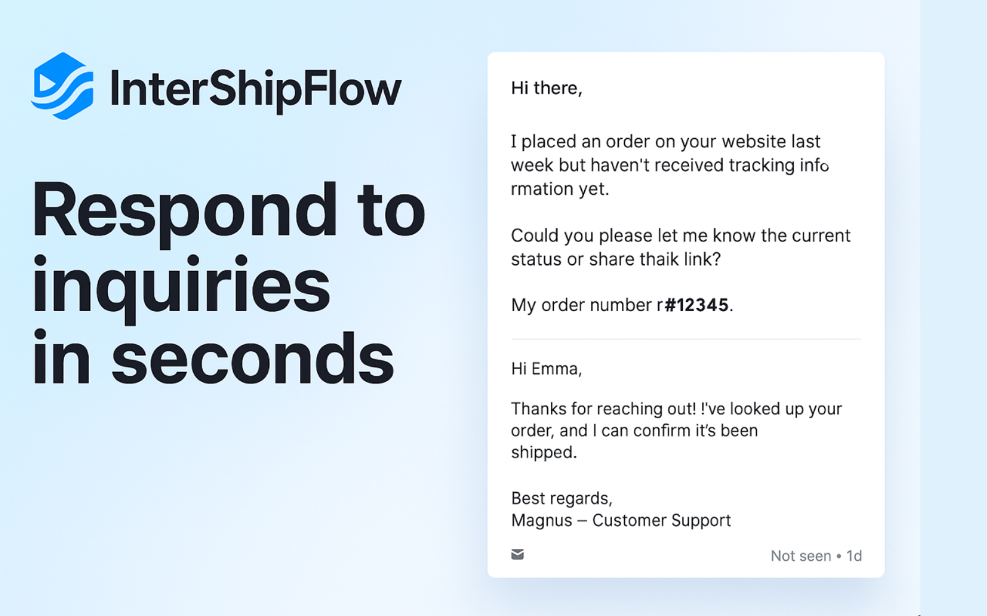Click the InterShipFlow hexagon logo icon
Viewport: 987px width, 616px height.
tap(62, 86)
